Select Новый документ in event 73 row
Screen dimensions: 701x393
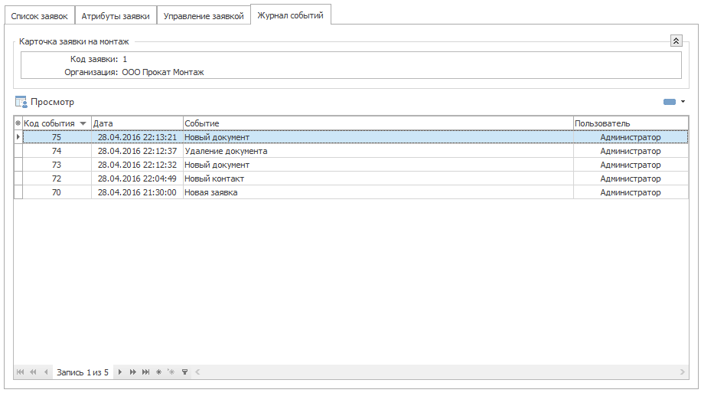coord(378,165)
